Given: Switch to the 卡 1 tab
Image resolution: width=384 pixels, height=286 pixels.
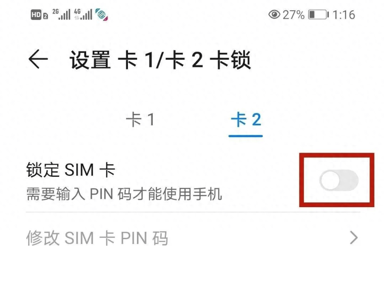Looking at the screenshot, I should click(x=140, y=120).
